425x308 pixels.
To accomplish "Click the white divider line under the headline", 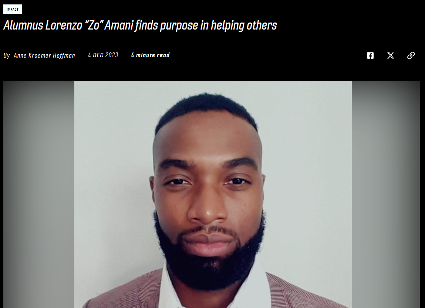I will click(212, 42).
